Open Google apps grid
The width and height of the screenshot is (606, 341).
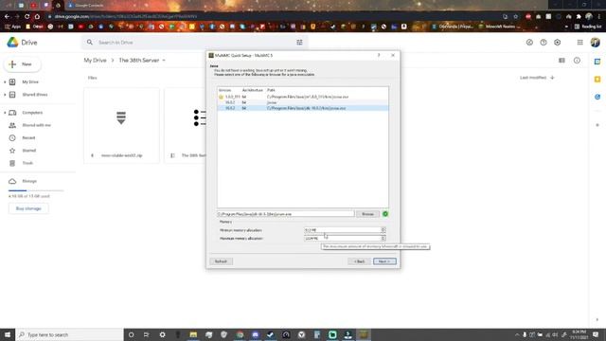click(580, 43)
